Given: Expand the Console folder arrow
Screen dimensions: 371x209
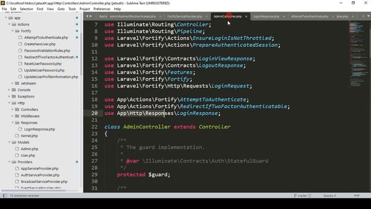Looking at the screenshot, I should tap(9, 90).
